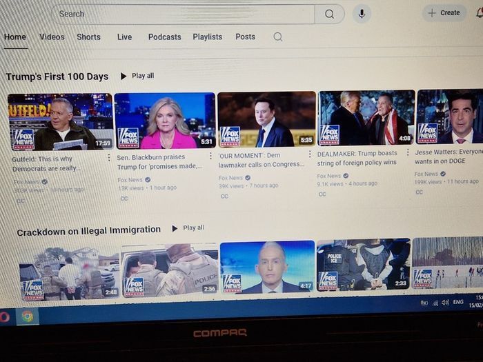Click the Fox News channel name under the 'OUR MOMENT' video
This screenshot has width=483, height=362.
tap(230, 178)
